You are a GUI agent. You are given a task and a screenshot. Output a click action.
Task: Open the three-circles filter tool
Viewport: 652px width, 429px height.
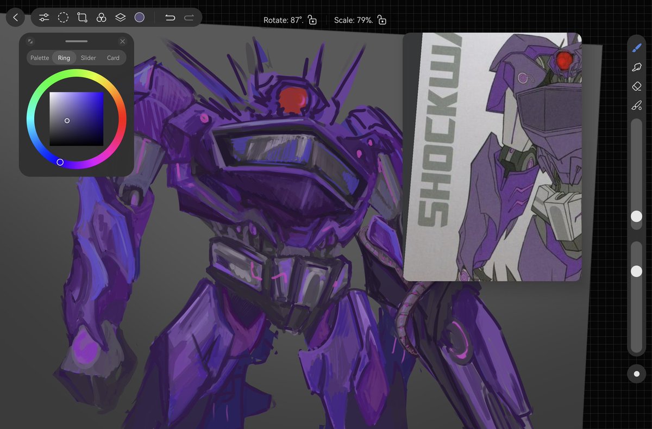pyautogui.click(x=101, y=17)
